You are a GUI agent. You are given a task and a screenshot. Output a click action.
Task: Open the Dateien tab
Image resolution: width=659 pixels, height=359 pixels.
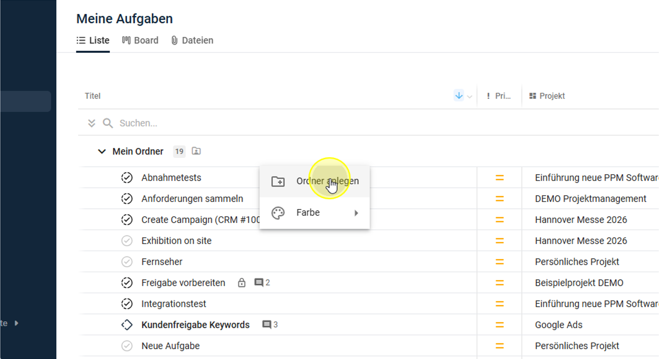192,40
